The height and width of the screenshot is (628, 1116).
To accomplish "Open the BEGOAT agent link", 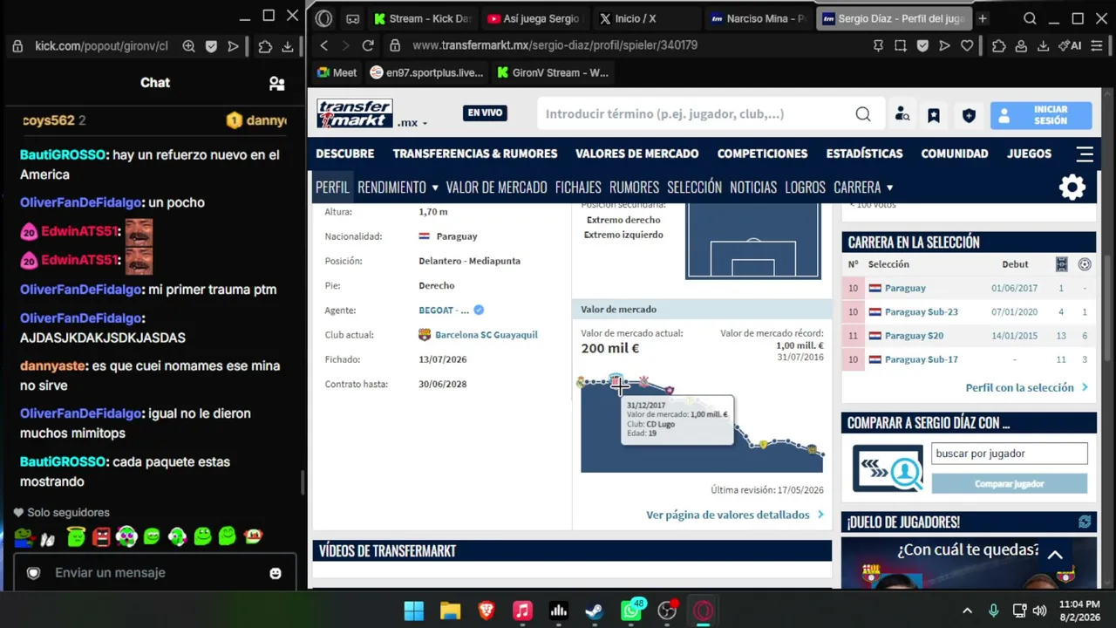I will [x=444, y=311].
